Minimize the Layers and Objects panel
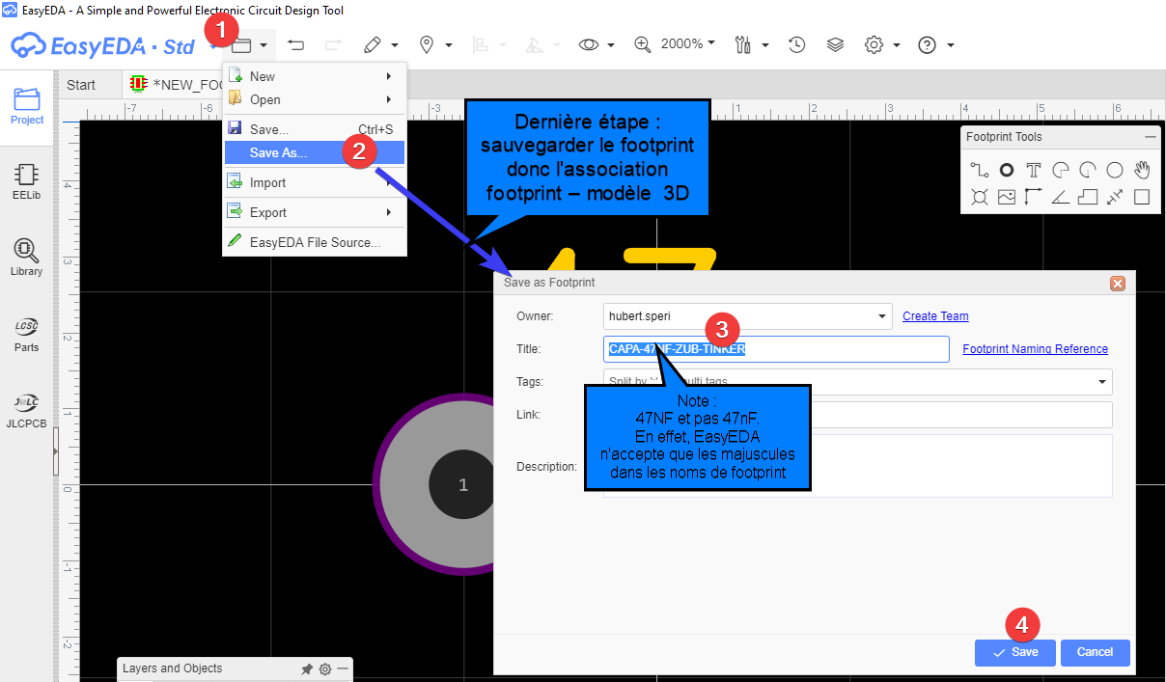The image size is (1166, 682). [342, 668]
